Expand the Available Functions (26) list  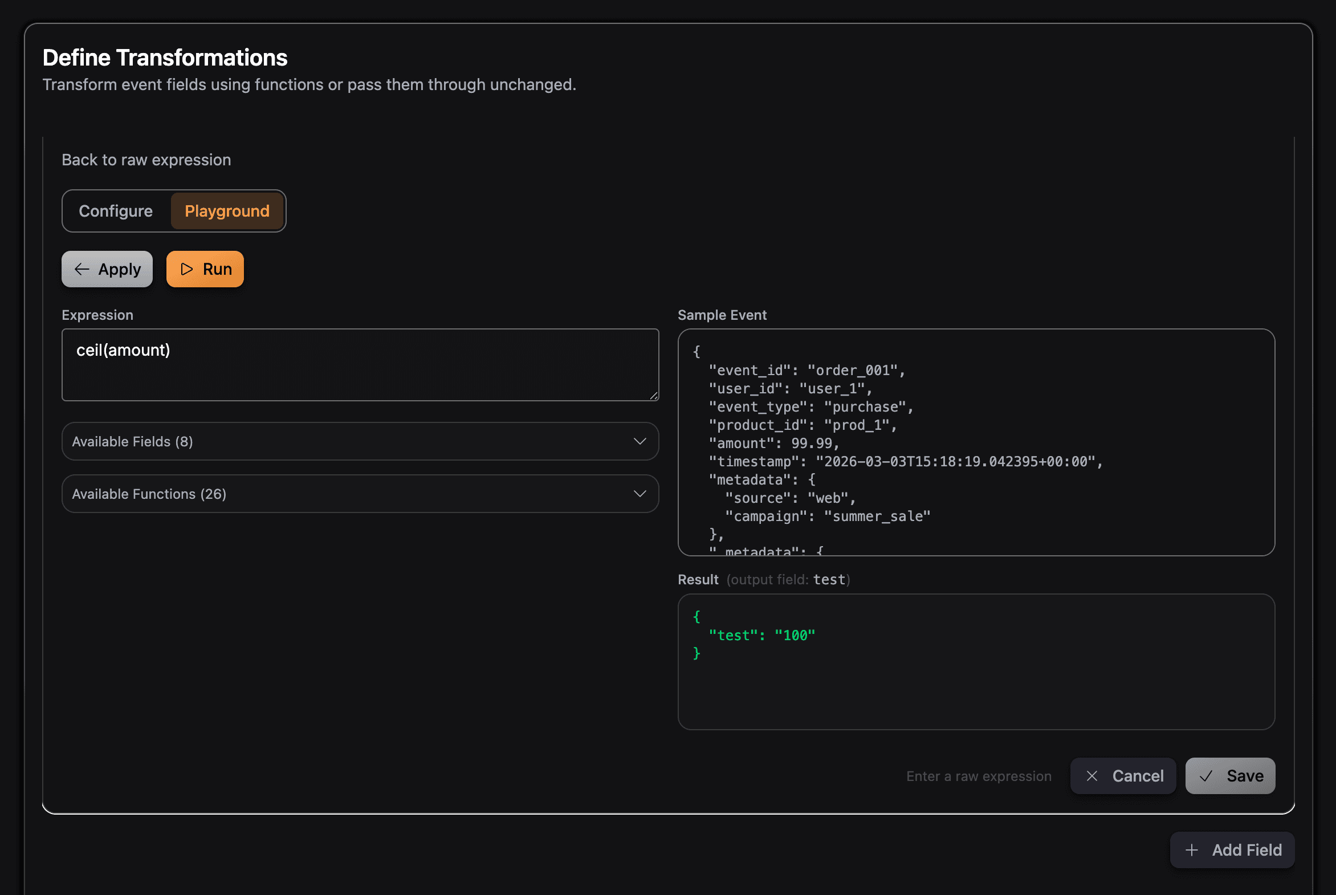pyautogui.click(x=360, y=493)
